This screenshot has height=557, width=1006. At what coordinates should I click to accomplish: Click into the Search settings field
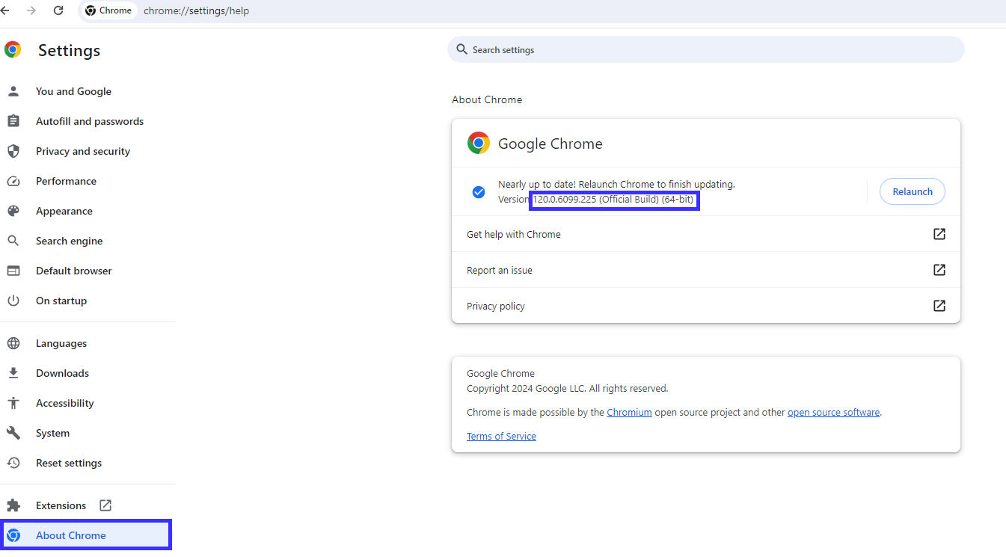pos(705,50)
